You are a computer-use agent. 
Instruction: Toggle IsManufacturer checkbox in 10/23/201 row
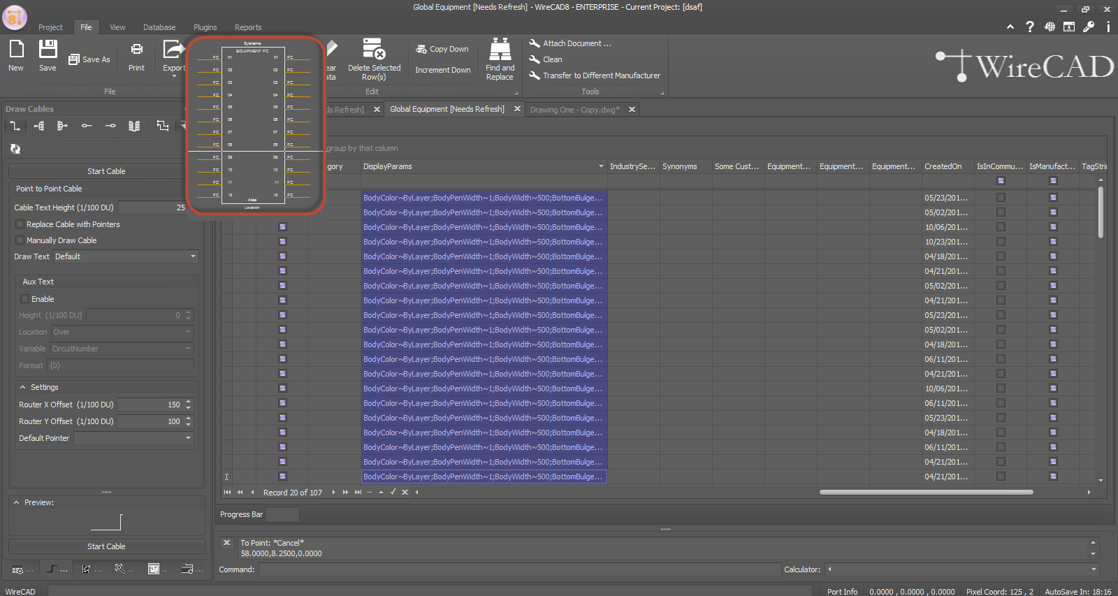tap(1053, 242)
